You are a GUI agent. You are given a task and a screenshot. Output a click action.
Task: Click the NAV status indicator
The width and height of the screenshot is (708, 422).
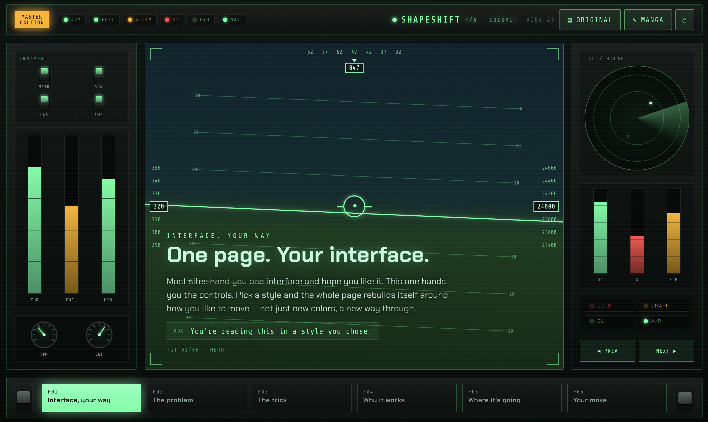(x=232, y=20)
